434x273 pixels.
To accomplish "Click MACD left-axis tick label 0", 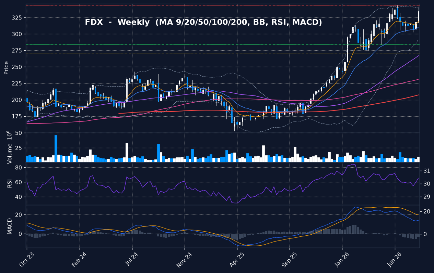I will coord(21,234).
